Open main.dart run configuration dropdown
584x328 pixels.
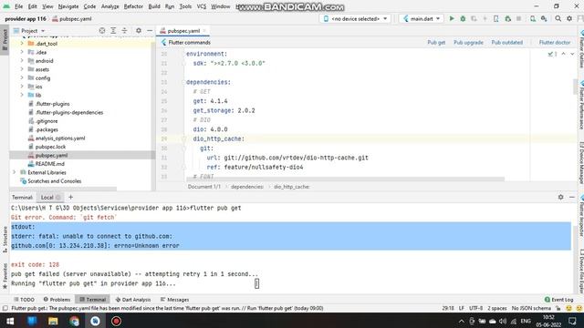[422, 18]
